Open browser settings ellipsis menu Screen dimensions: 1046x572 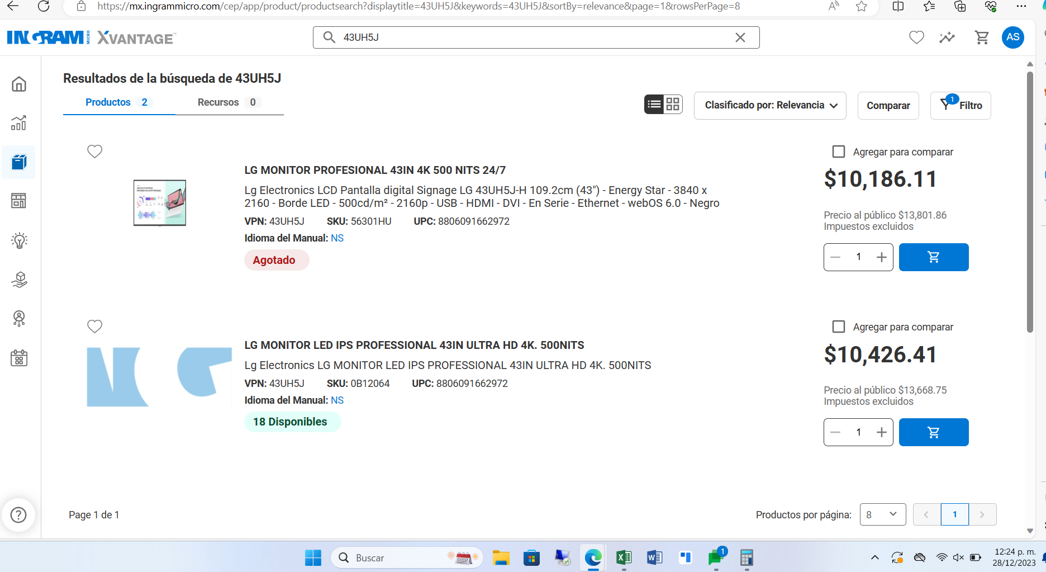[1021, 6]
